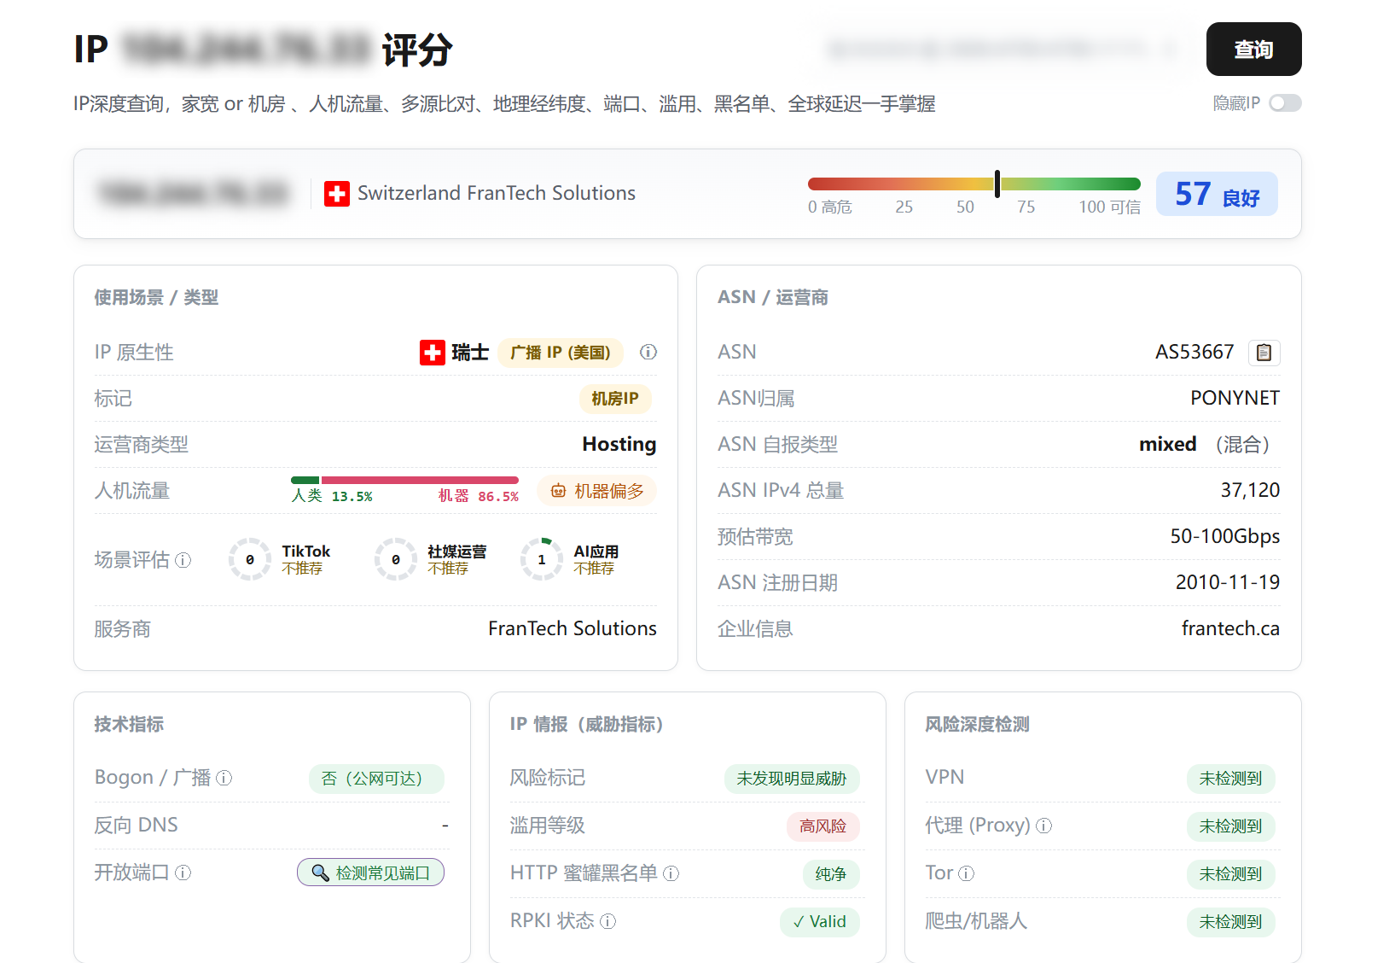Click the FranTech Solutions 服务商 value
1395x963 pixels.
(573, 628)
